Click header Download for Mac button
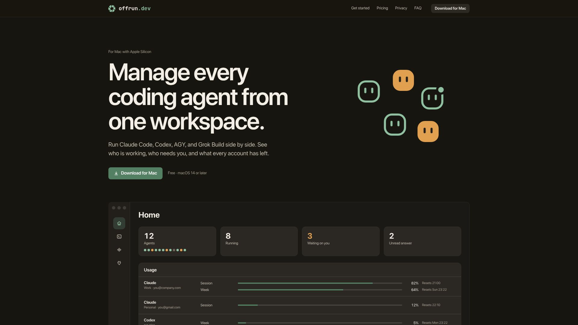 pos(450,8)
